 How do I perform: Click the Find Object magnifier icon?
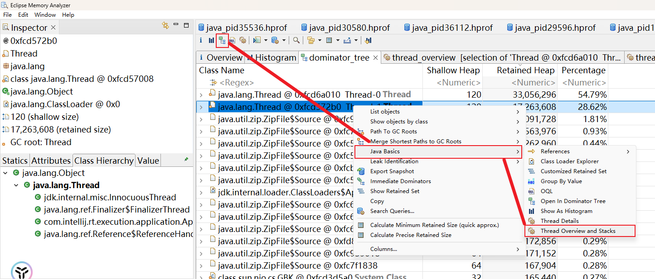point(296,40)
